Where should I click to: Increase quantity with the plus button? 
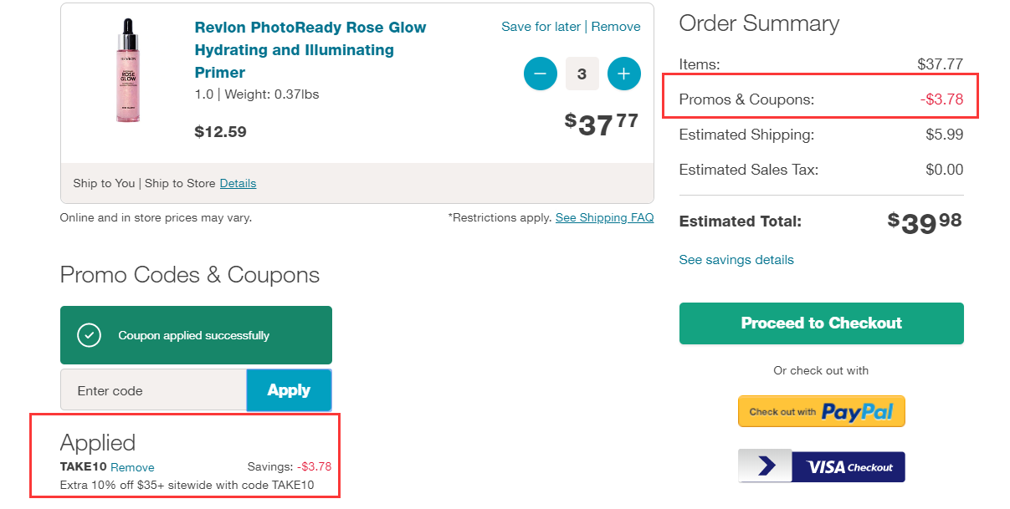pos(623,74)
